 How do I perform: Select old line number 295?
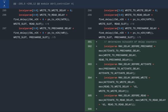point(4,11)
